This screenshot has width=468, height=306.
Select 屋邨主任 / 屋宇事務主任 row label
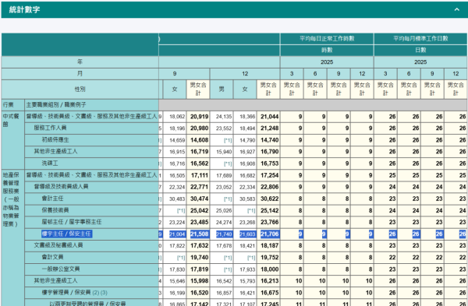point(72,222)
